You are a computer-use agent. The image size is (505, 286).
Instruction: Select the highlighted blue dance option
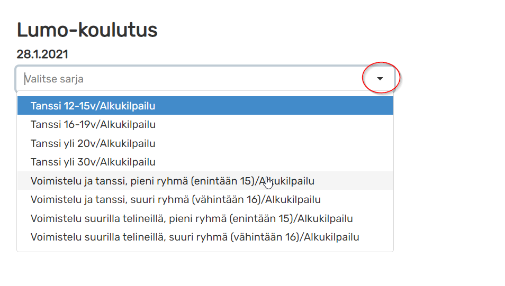(205, 106)
